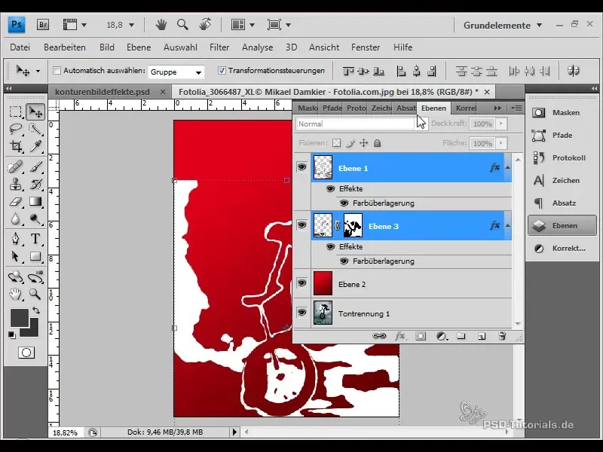Viewport: 603px width, 452px height.
Task: Toggle lock all icon
Action: click(x=378, y=143)
